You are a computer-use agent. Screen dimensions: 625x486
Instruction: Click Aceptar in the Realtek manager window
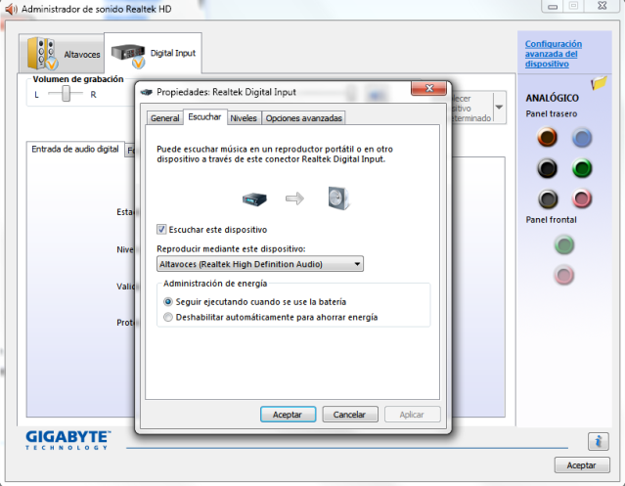(x=582, y=464)
